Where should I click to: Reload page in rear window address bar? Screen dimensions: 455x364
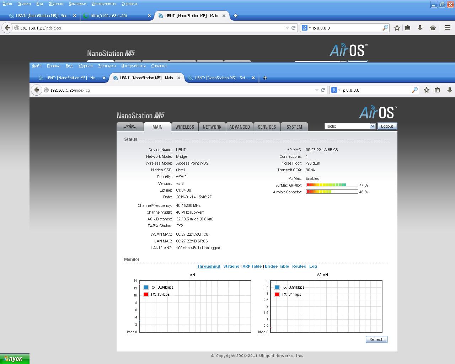pos(293,28)
